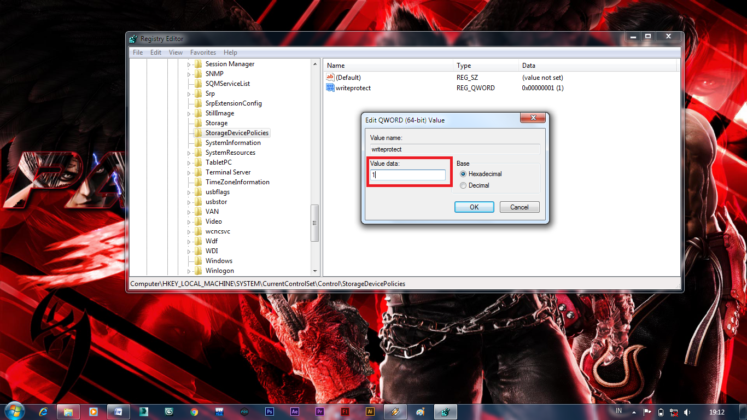
Task: Show hidden system tray icons arrow
Action: pos(633,412)
